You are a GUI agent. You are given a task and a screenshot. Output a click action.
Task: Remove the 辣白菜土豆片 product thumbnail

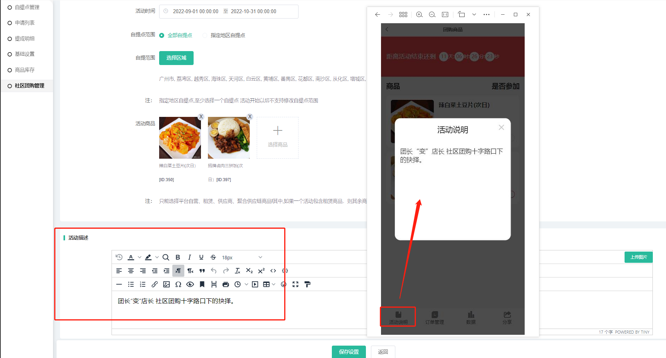[201, 116]
